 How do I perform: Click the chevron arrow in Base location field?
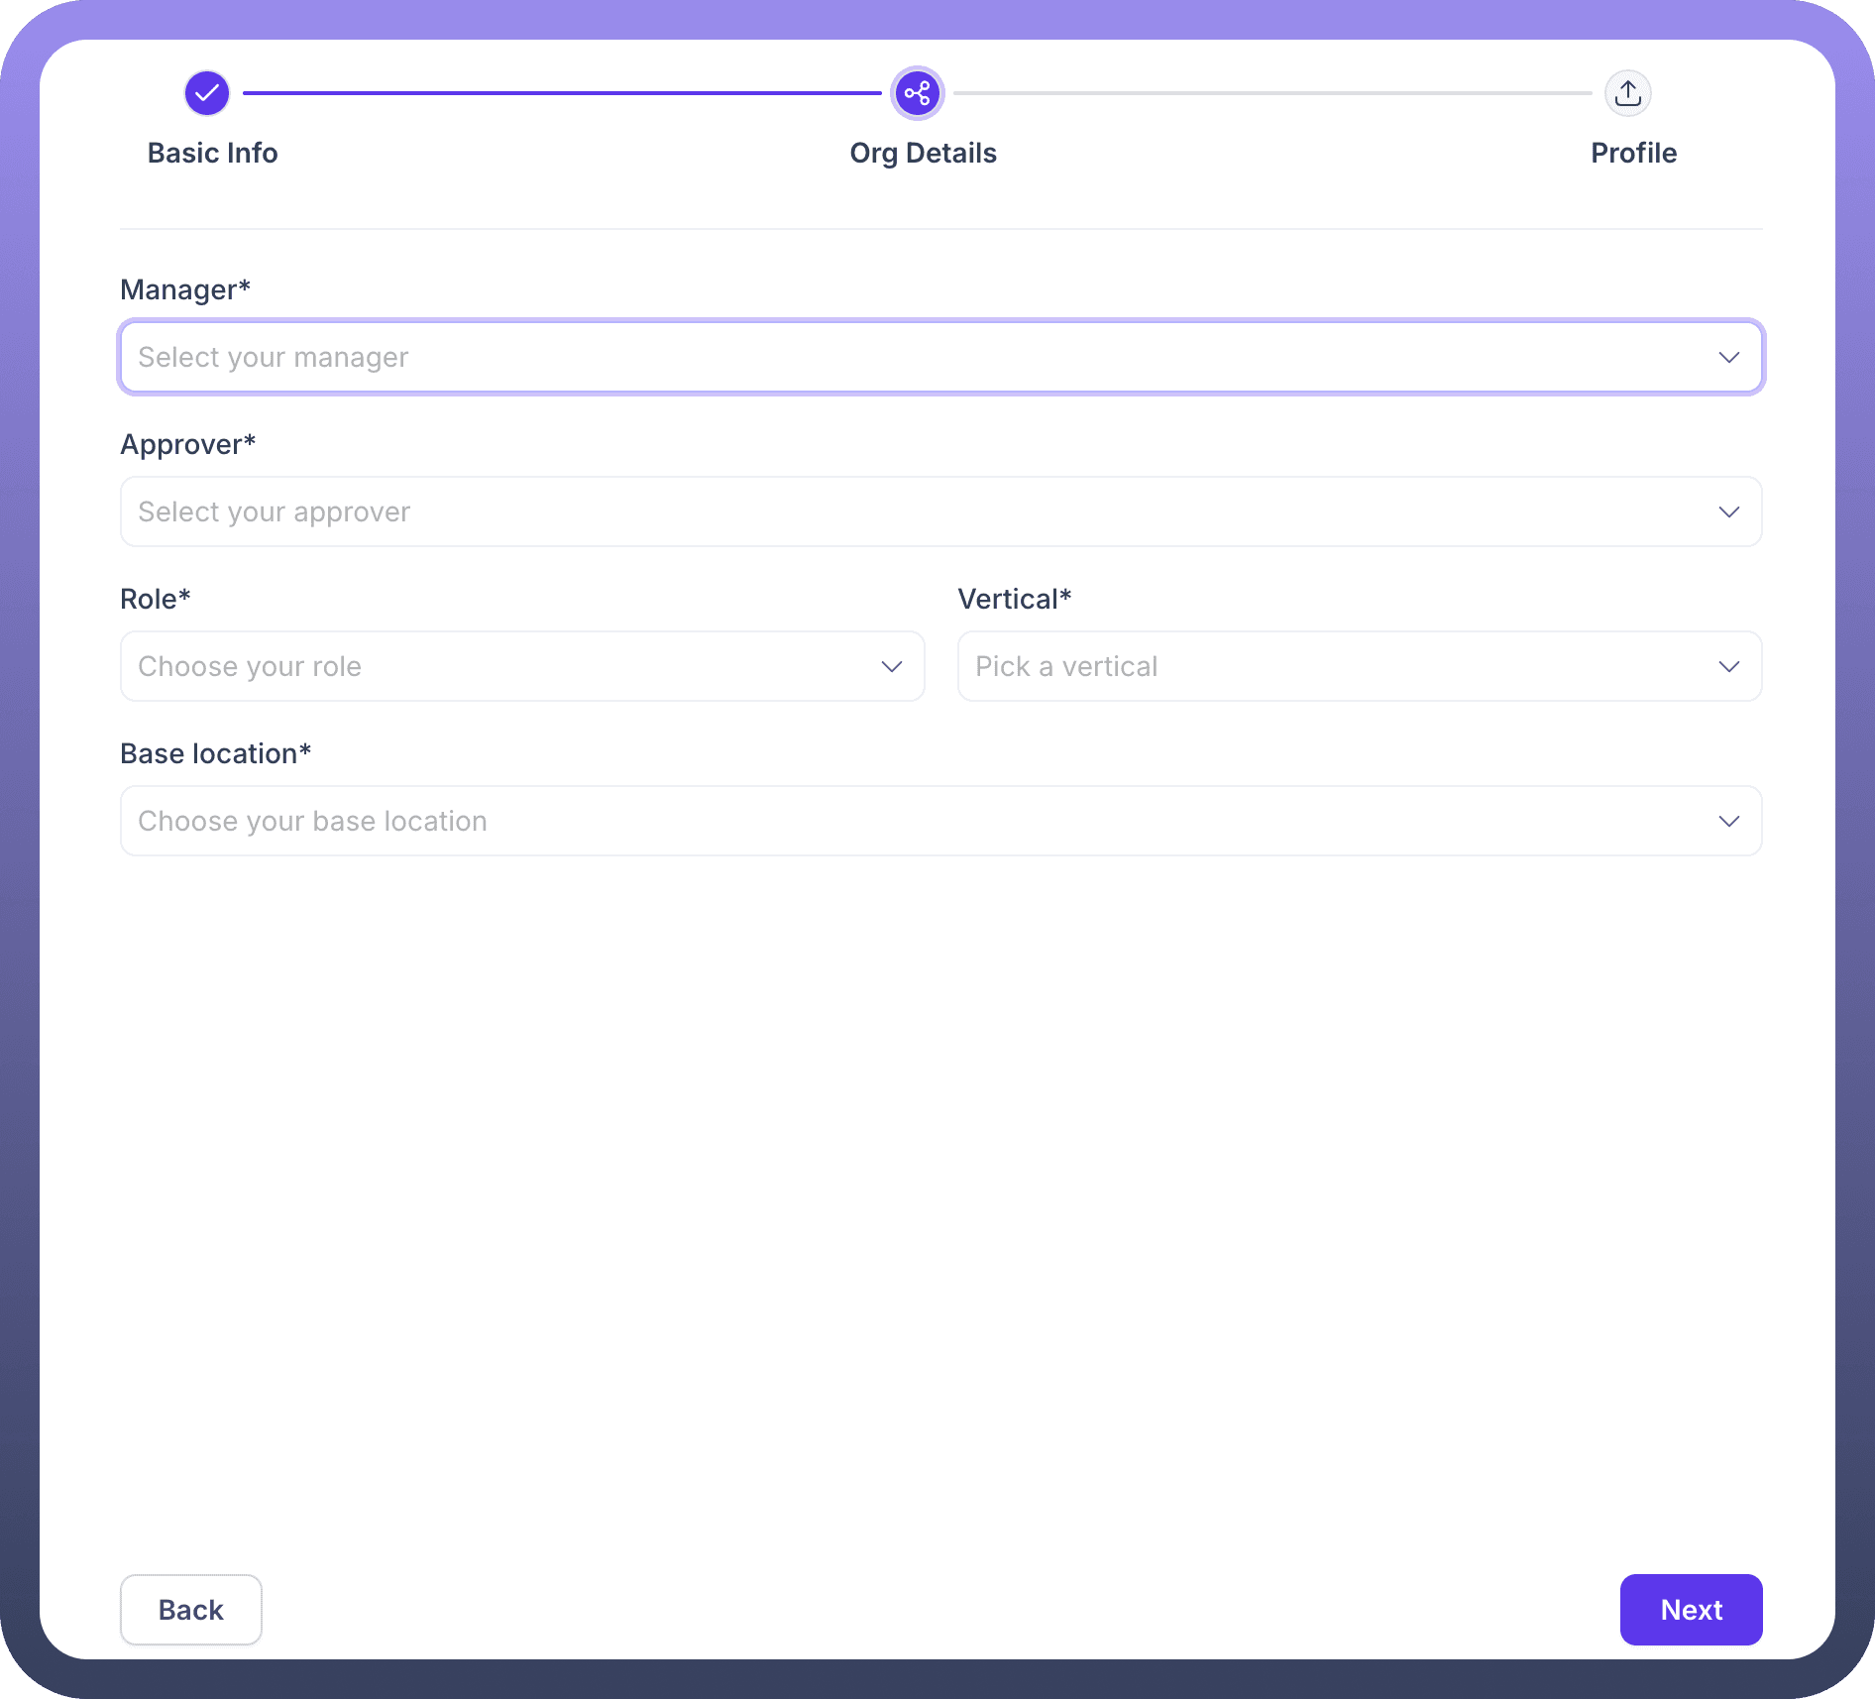pyautogui.click(x=1728, y=821)
